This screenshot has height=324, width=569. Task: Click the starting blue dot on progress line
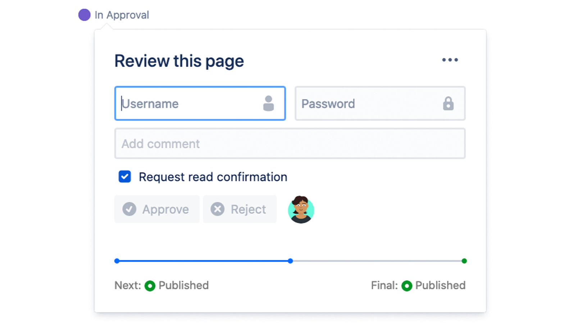pos(117,261)
